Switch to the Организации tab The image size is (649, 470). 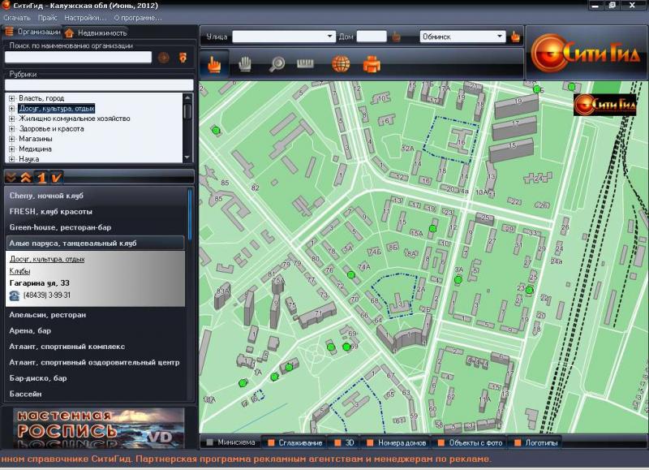32,32
